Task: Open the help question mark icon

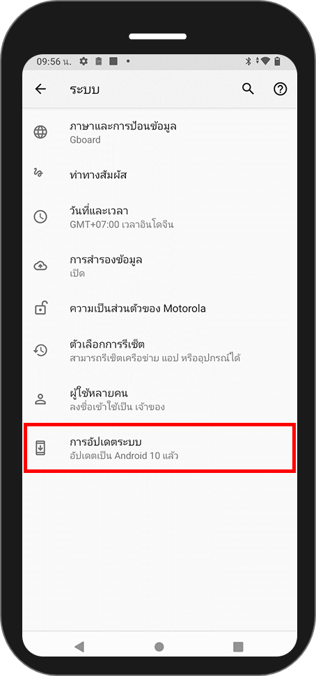Action: (281, 89)
